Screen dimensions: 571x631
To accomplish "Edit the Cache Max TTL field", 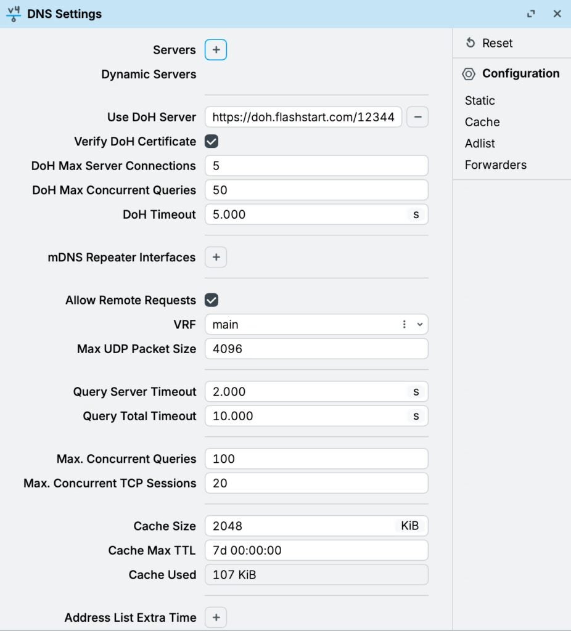I will (x=316, y=550).
